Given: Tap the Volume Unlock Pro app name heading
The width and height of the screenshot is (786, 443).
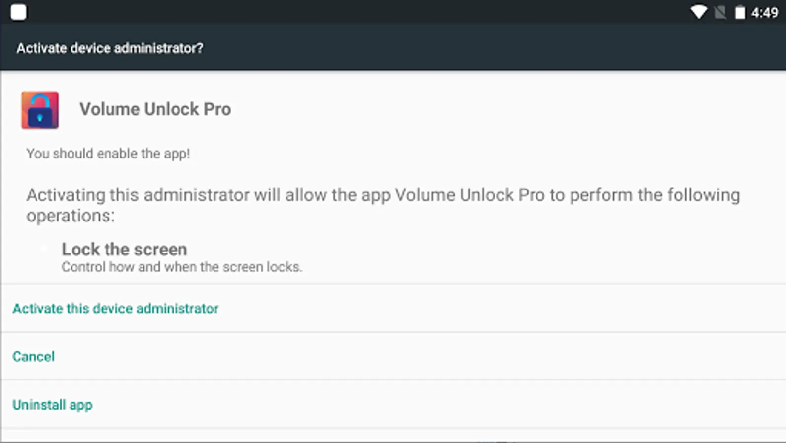Looking at the screenshot, I should pyautogui.click(x=155, y=109).
